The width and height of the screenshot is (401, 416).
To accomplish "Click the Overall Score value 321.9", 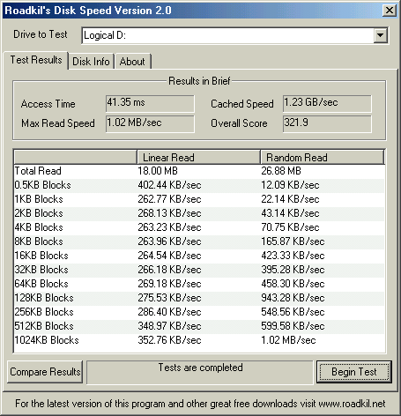I will pyautogui.click(x=327, y=123).
